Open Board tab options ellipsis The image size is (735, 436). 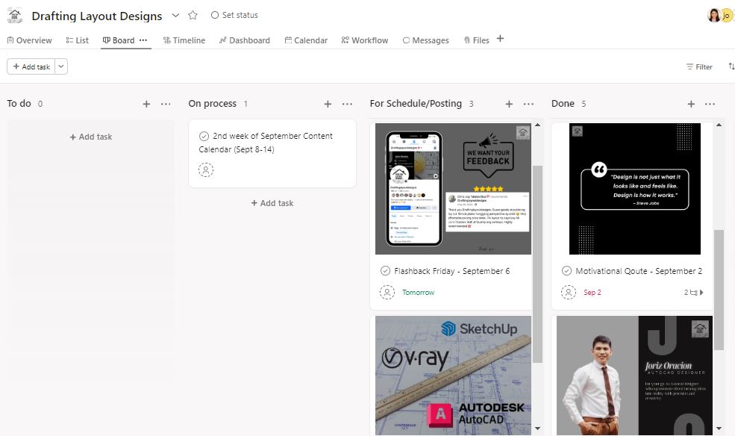click(x=143, y=40)
